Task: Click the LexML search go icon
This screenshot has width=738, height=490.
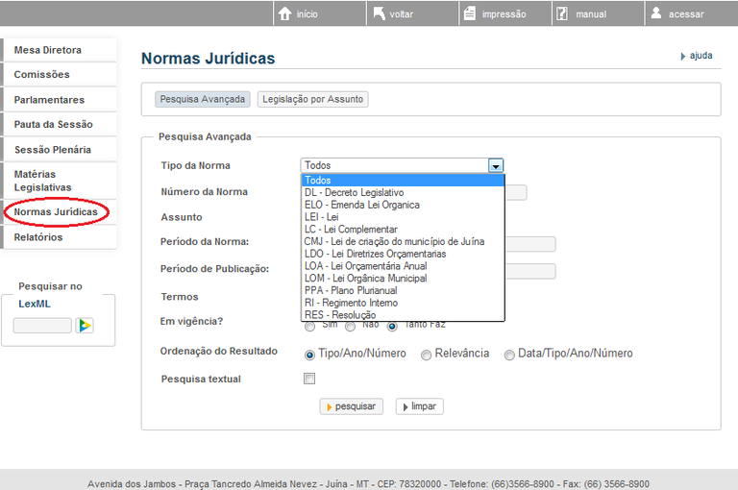Action: 85,326
